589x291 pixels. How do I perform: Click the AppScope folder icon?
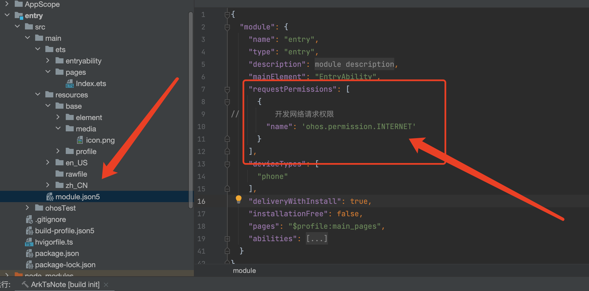[19, 4]
